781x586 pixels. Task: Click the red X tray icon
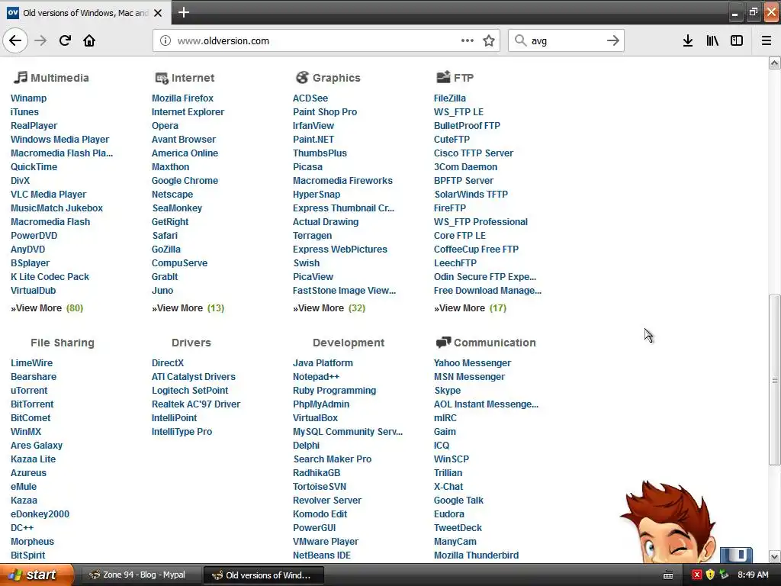[x=697, y=575]
